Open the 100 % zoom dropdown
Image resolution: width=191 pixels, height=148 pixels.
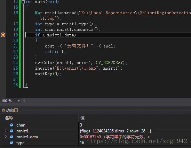19,101
